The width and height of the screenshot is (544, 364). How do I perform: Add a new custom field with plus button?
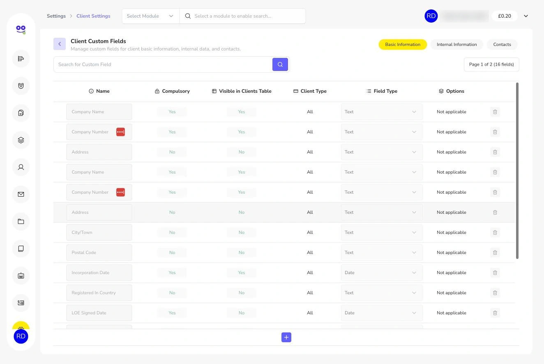coord(286,337)
